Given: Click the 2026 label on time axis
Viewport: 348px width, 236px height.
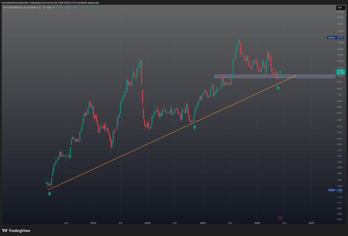Looking at the screenshot, I should pyautogui.click(x=257, y=223).
